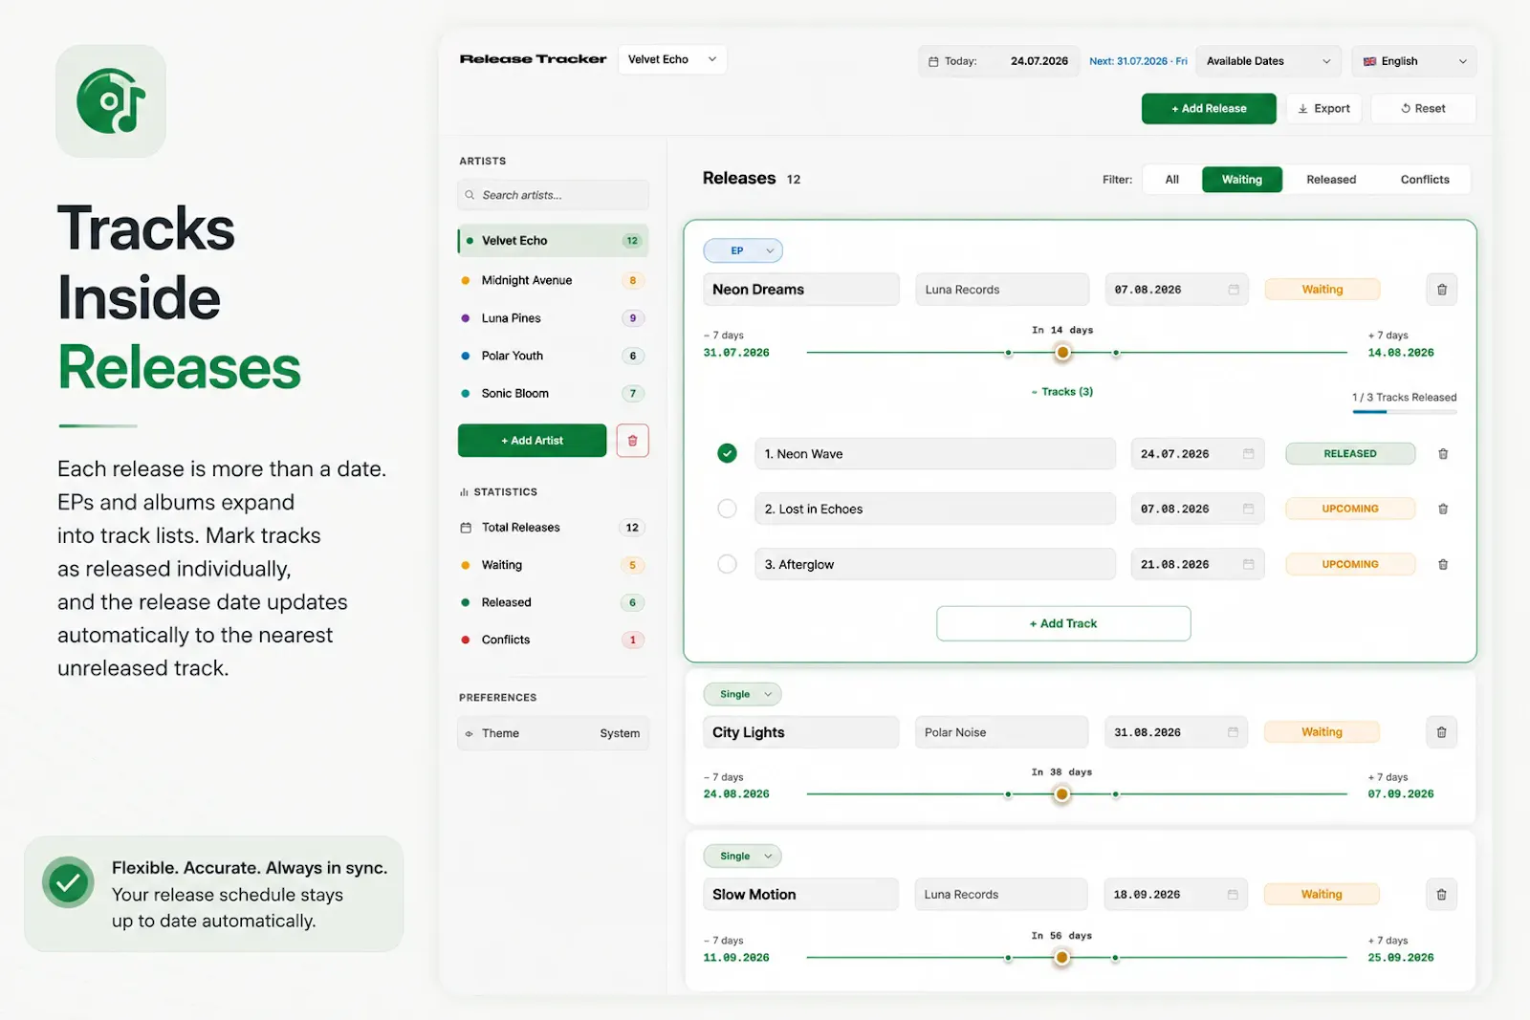This screenshot has height=1020, width=1530.
Task: Mark Afterglow track as released
Action: tap(727, 564)
